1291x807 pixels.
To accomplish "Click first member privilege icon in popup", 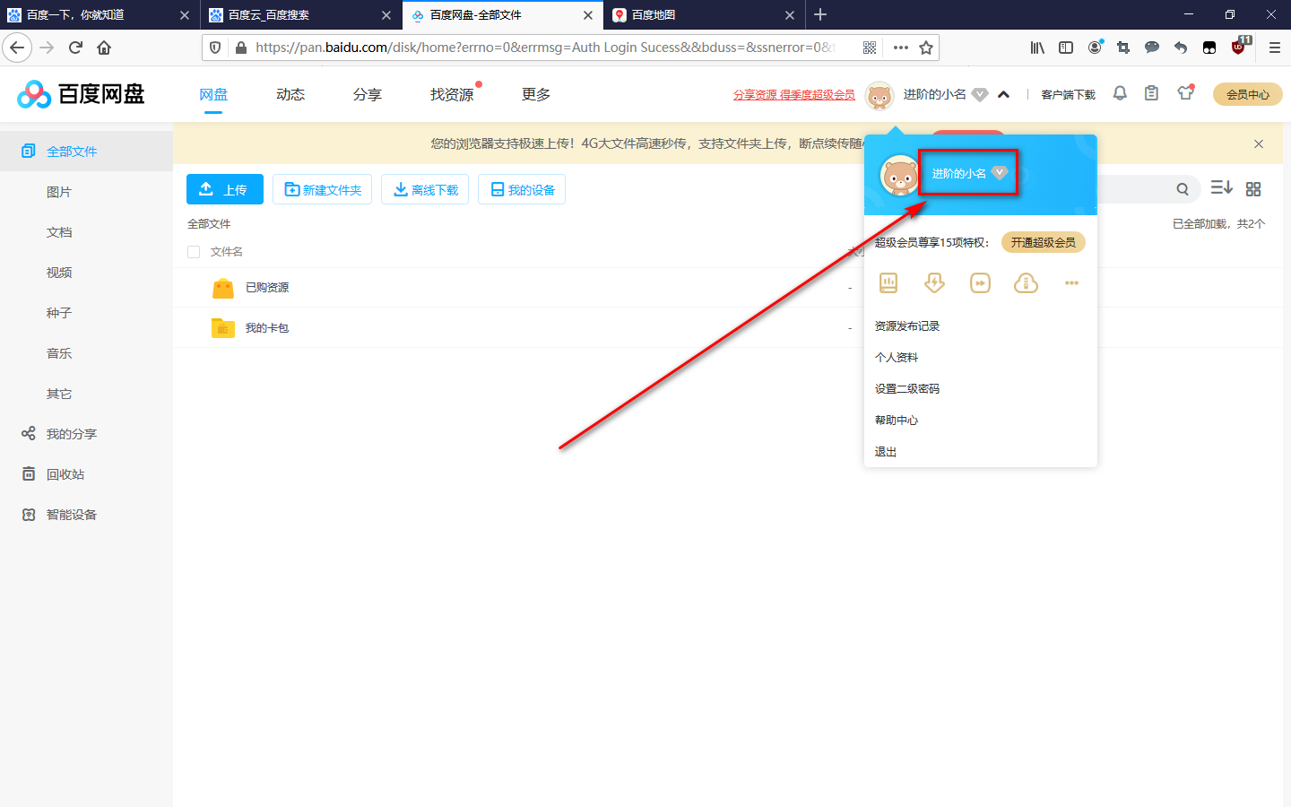I will (x=888, y=283).
